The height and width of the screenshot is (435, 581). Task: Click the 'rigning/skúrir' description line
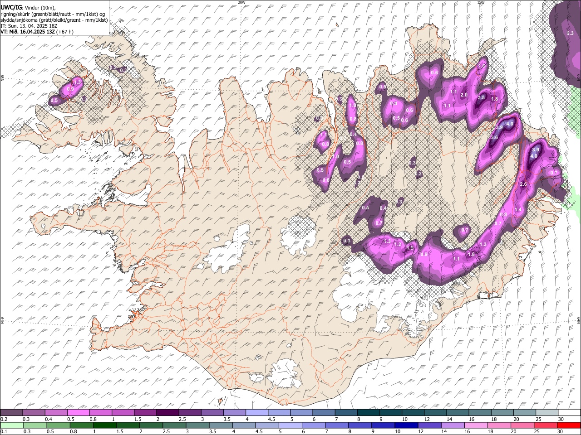(53, 14)
